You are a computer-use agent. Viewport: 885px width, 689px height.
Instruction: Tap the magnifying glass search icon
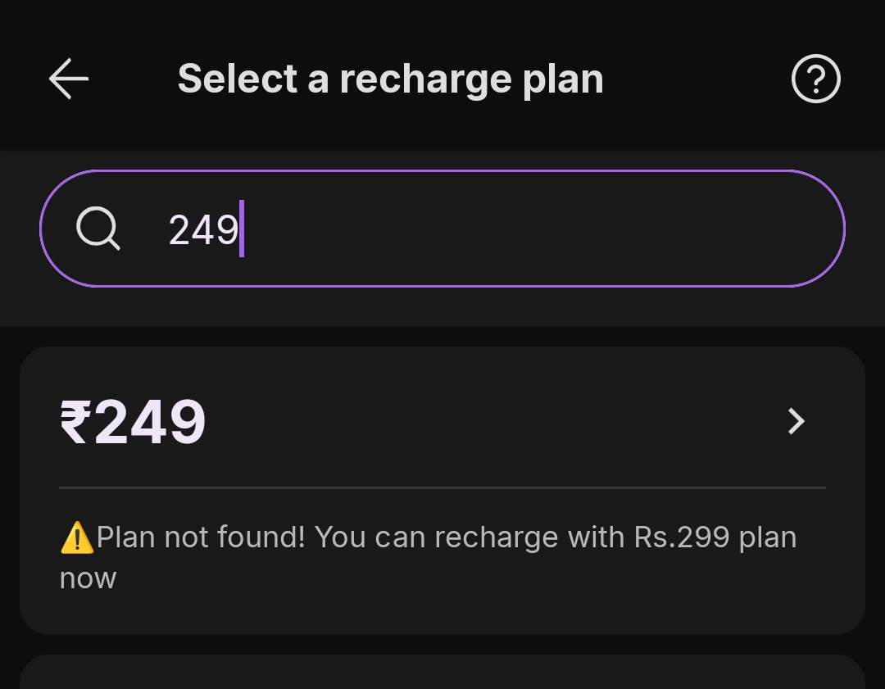click(x=98, y=229)
